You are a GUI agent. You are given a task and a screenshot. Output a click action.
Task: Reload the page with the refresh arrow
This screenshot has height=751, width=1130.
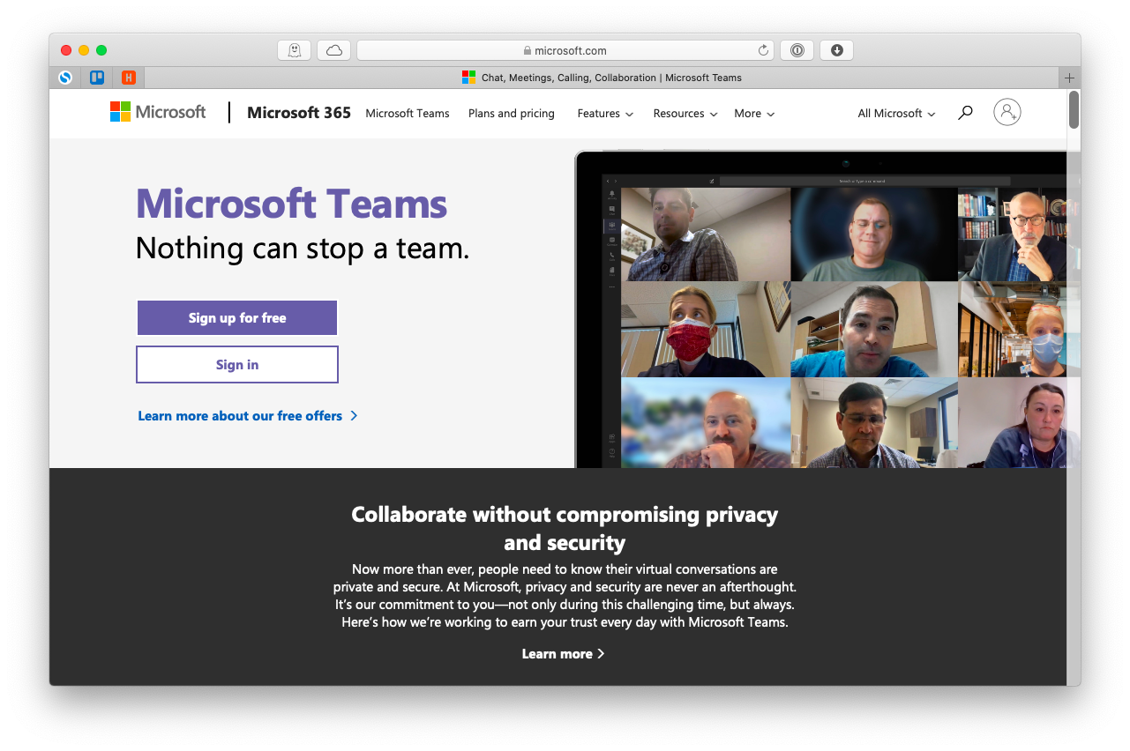pyautogui.click(x=763, y=50)
